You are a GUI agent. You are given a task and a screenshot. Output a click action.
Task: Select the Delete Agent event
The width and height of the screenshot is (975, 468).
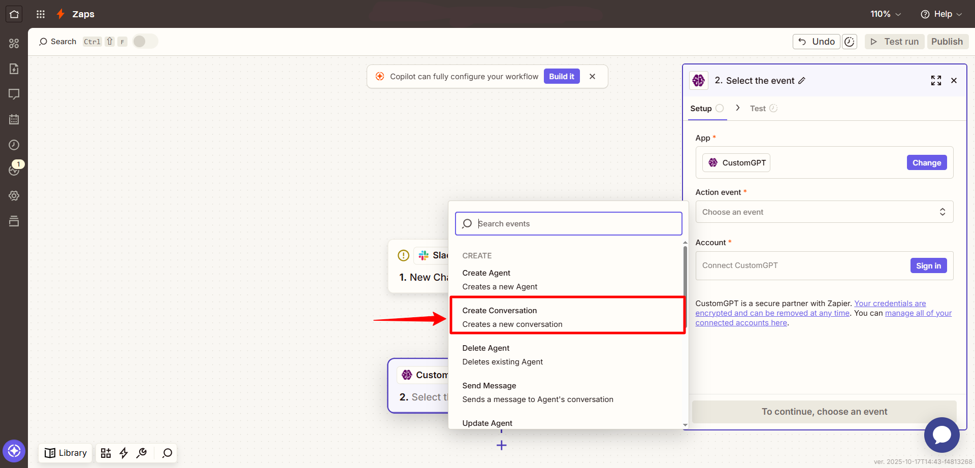(567, 355)
